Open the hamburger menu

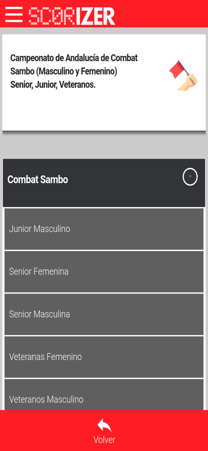tap(14, 14)
